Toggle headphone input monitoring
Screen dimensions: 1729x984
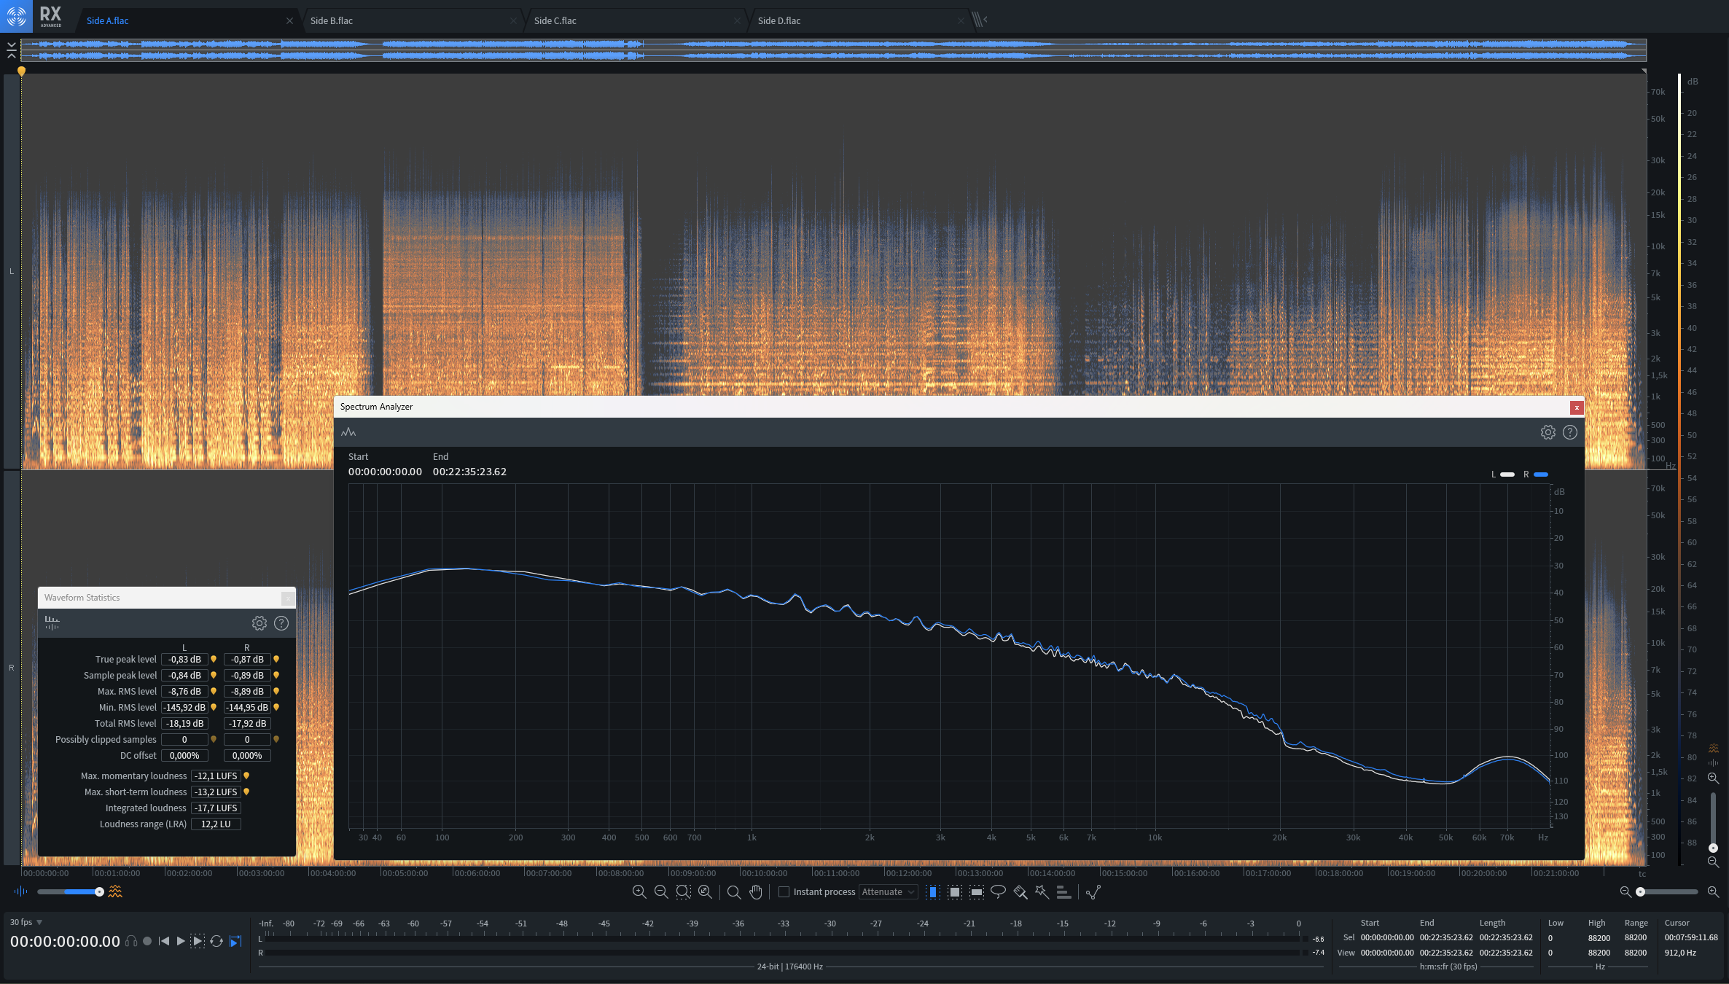tap(131, 941)
